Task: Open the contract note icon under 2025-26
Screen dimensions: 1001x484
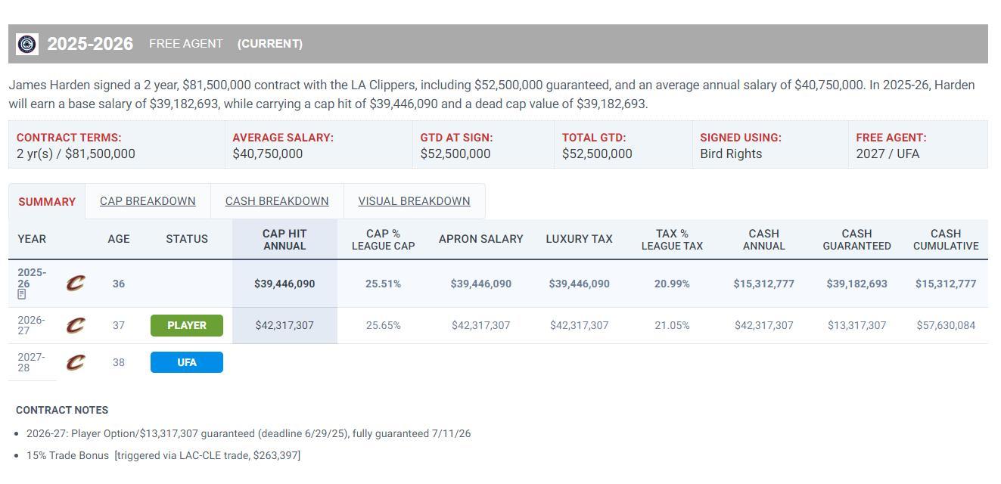Action: (x=22, y=294)
